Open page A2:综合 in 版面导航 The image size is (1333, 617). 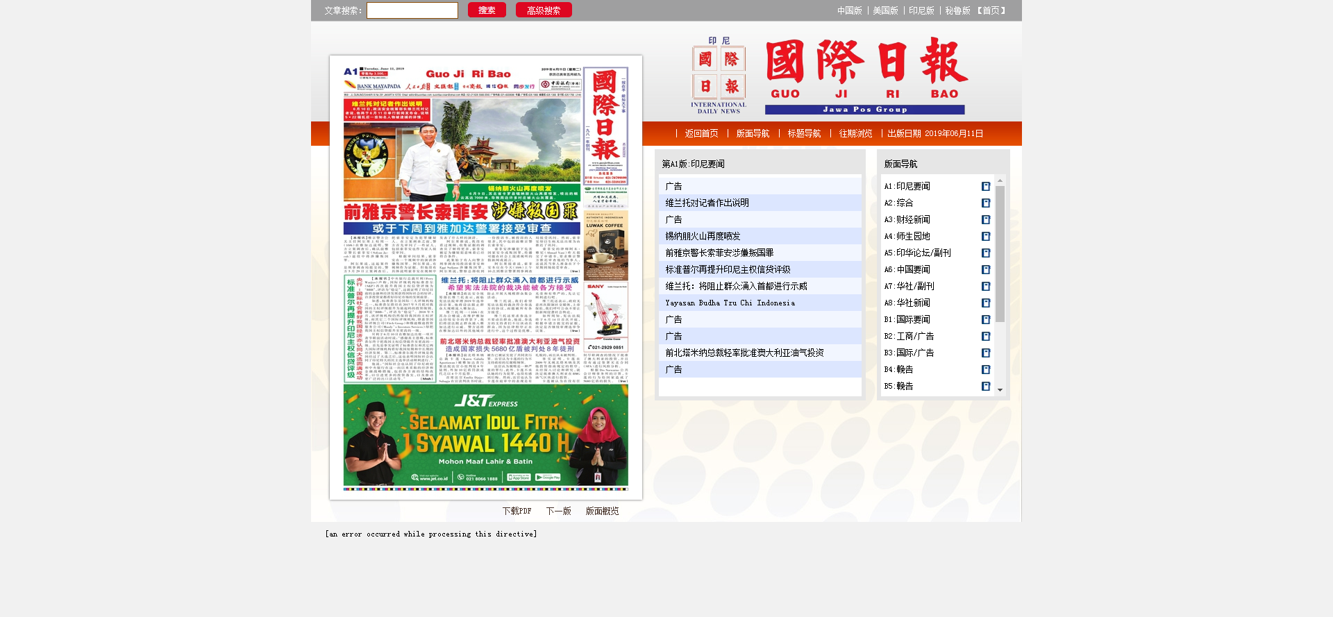pyautogui.click(x=898, y=203)
